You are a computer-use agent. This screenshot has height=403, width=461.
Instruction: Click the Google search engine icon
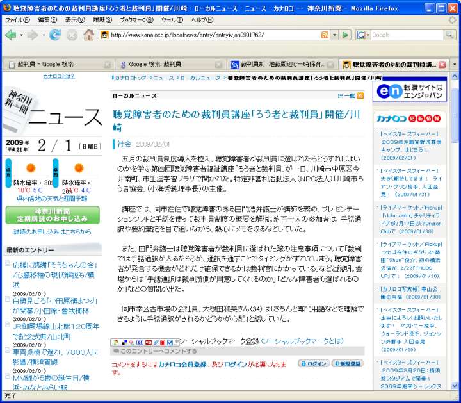360,35
